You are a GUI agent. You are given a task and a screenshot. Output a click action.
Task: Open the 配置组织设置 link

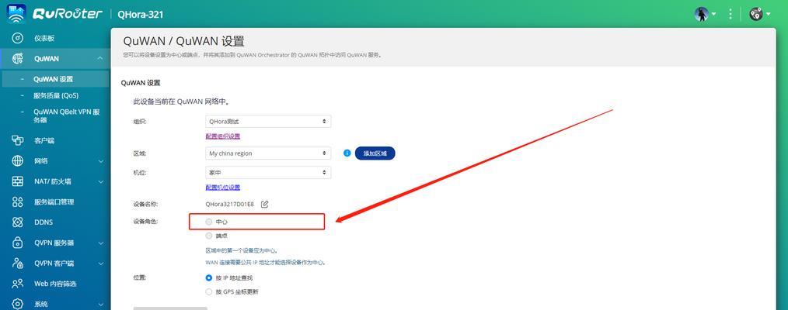222,136
